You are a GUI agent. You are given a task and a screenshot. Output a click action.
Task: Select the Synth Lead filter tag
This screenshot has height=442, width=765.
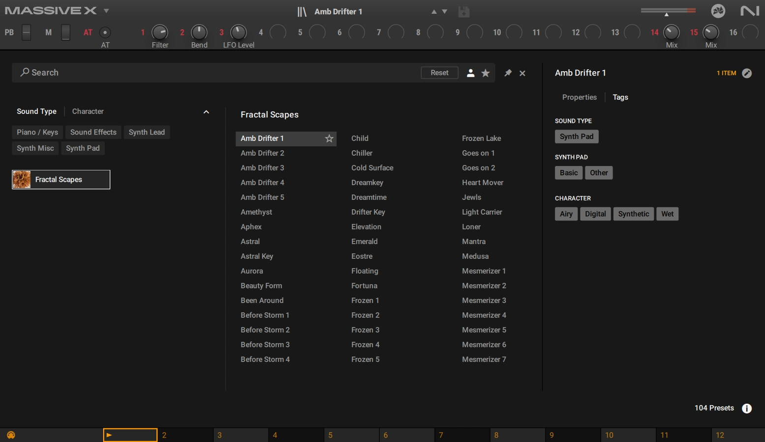coord(147,132)
